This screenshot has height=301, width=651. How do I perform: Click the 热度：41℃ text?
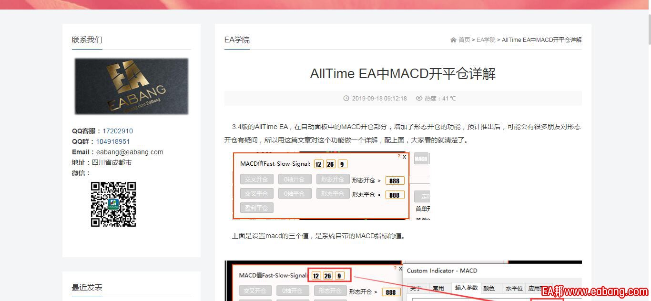(440, 99)
